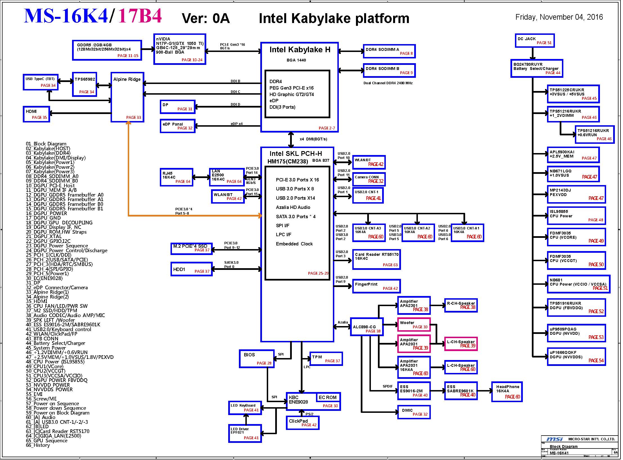
Task: Click the blue "MS-16K4" title text
Action: [x=66, y=16]
